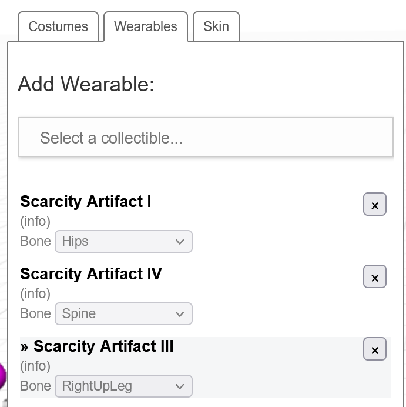
Task: Open info link for Scarcity Artifact I
Action: click(x=35, y=221)
